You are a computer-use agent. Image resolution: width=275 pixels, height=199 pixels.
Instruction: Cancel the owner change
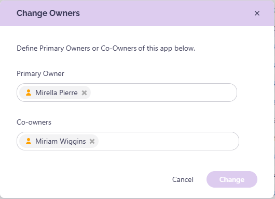click(x=183, y=179)
